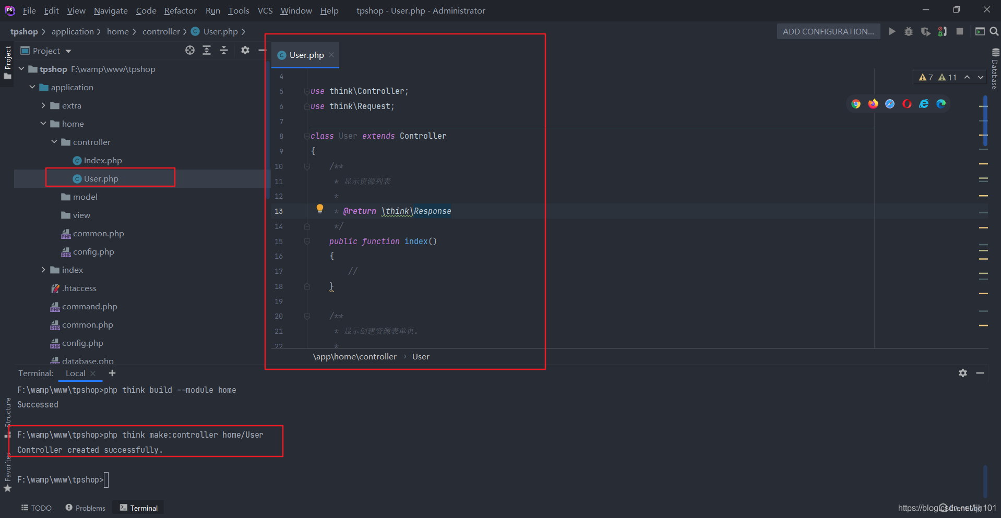The image size is (1001, 518).
Task: Open the Tools menu
Action: point(239,10)
